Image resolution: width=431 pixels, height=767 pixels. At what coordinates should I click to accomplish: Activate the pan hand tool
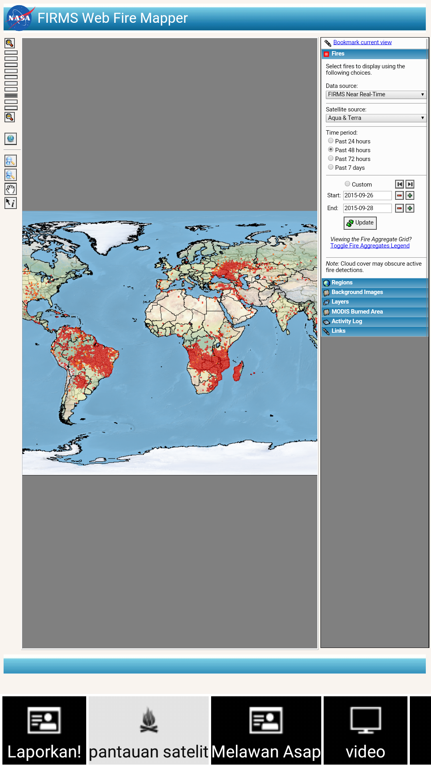(11, 189)
